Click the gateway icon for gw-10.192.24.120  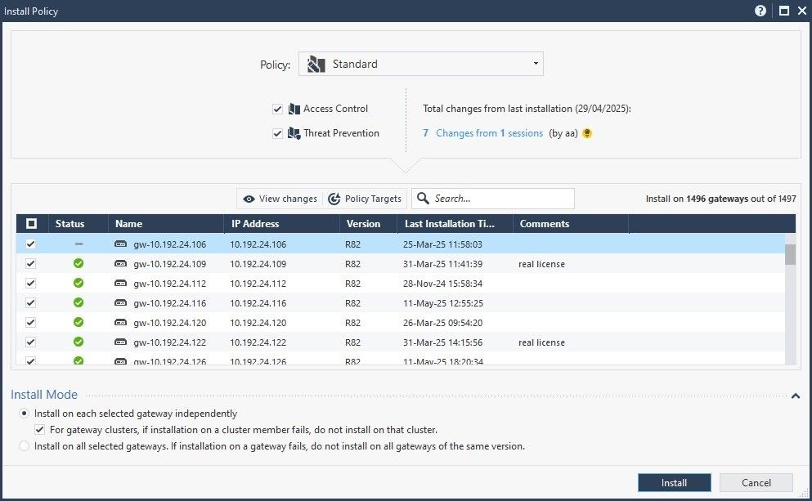tap(121, 323)
